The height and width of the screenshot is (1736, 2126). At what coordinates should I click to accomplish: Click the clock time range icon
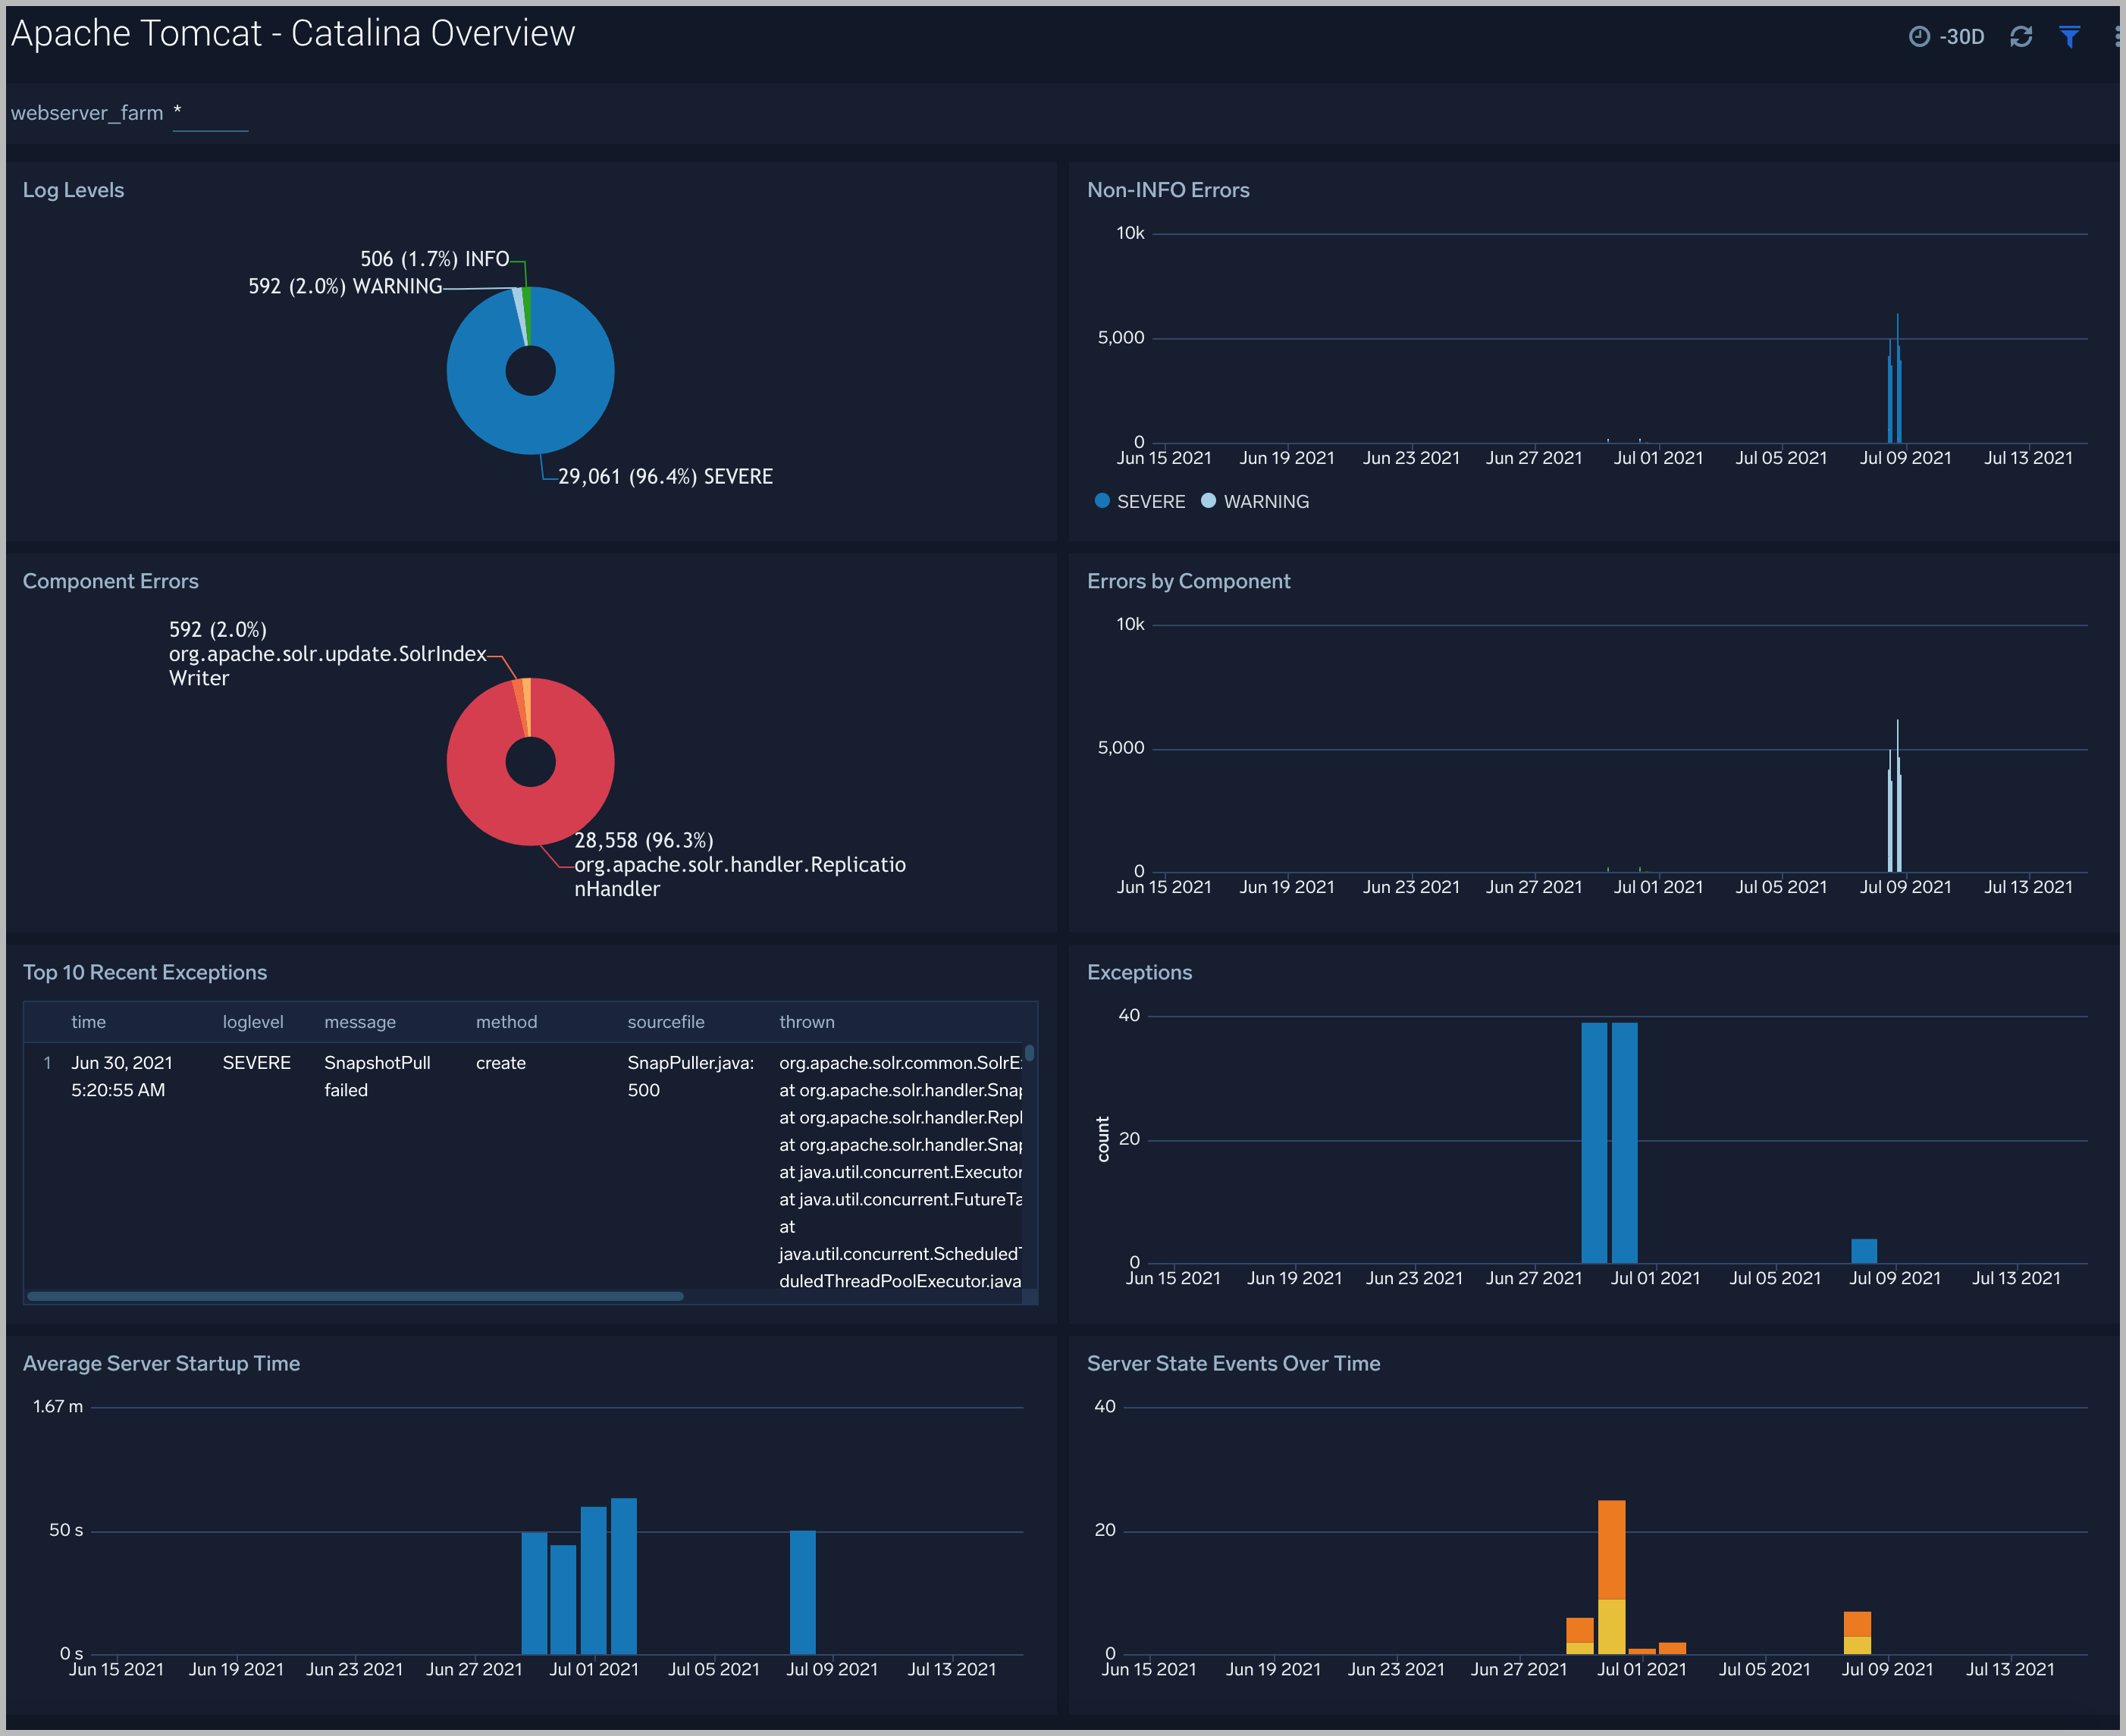(x=1918, y=37)
